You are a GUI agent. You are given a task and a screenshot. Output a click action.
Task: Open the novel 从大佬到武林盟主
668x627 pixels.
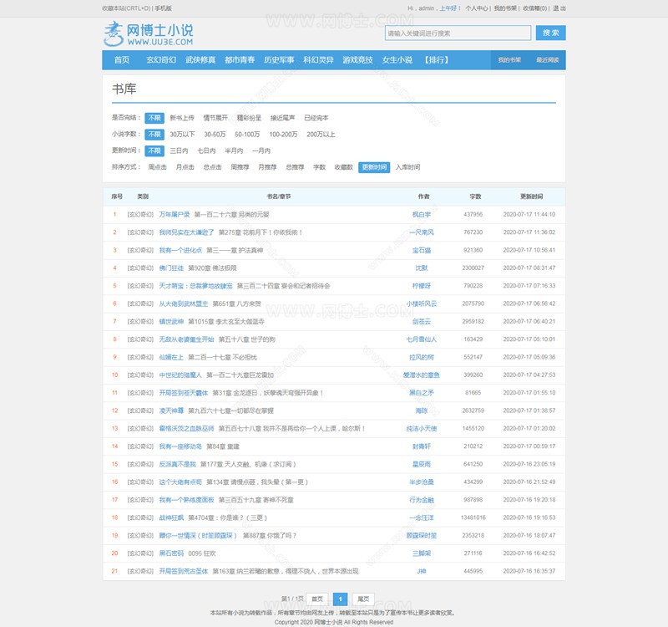[x=184, y=303]
